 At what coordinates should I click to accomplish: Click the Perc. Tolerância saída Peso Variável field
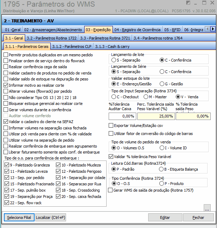click(x=156, y=116)
